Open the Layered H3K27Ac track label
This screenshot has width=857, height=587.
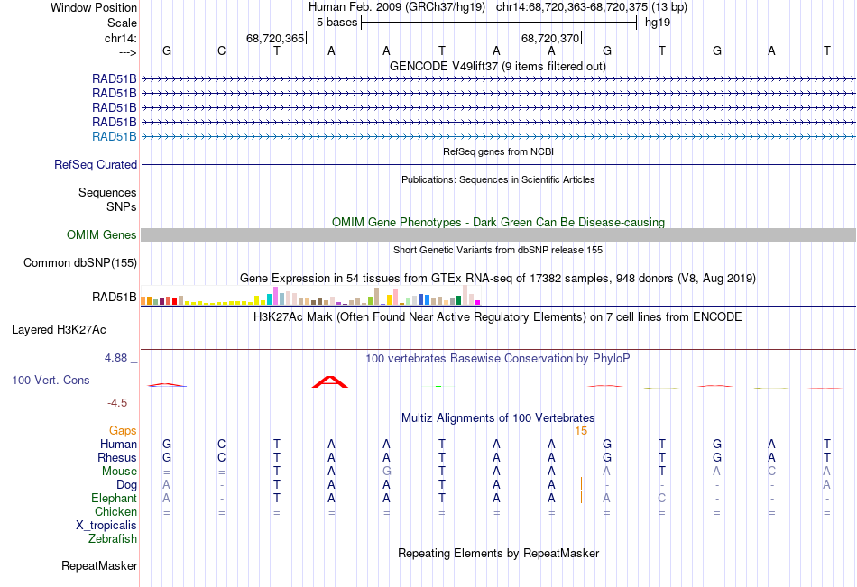(x=59, y=330)
